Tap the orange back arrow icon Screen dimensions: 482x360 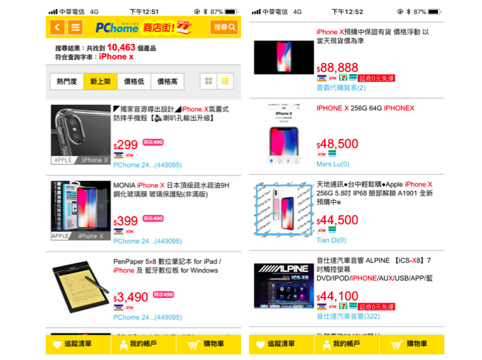[x=57, y=27]
